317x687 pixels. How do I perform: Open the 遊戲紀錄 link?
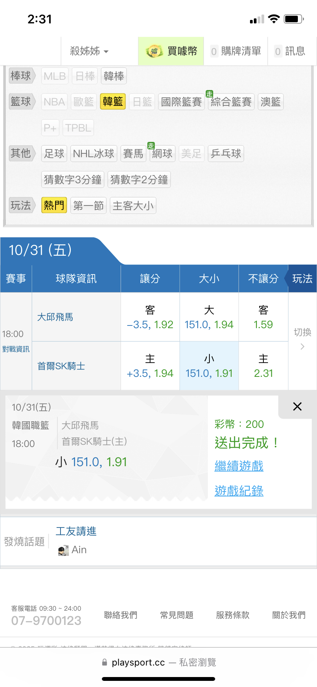click(x=239, y=491)
